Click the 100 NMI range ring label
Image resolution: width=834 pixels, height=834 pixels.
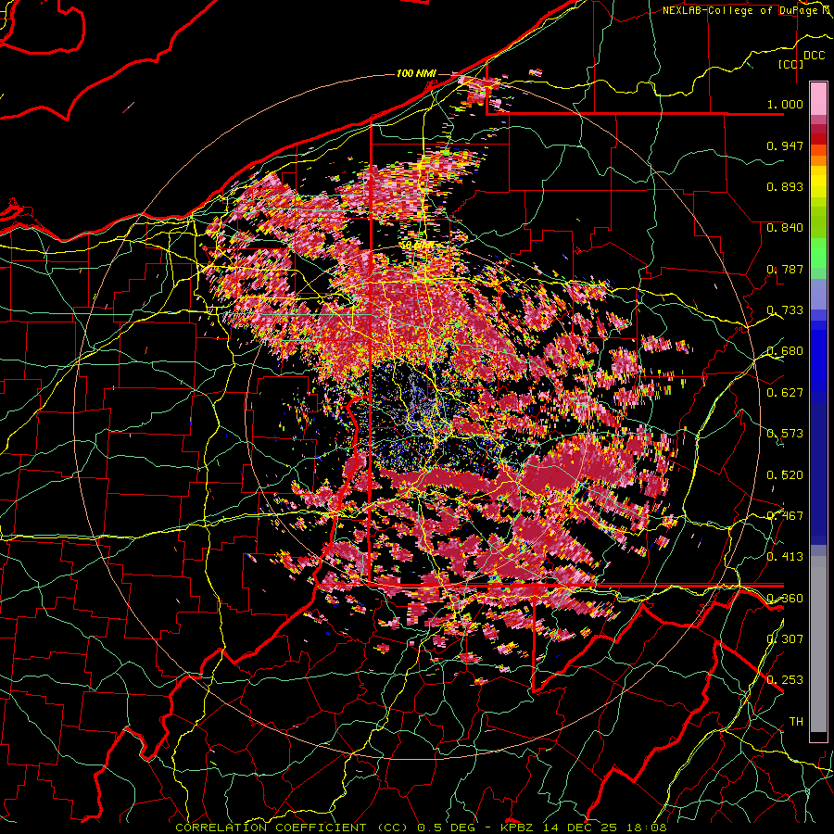416,73
